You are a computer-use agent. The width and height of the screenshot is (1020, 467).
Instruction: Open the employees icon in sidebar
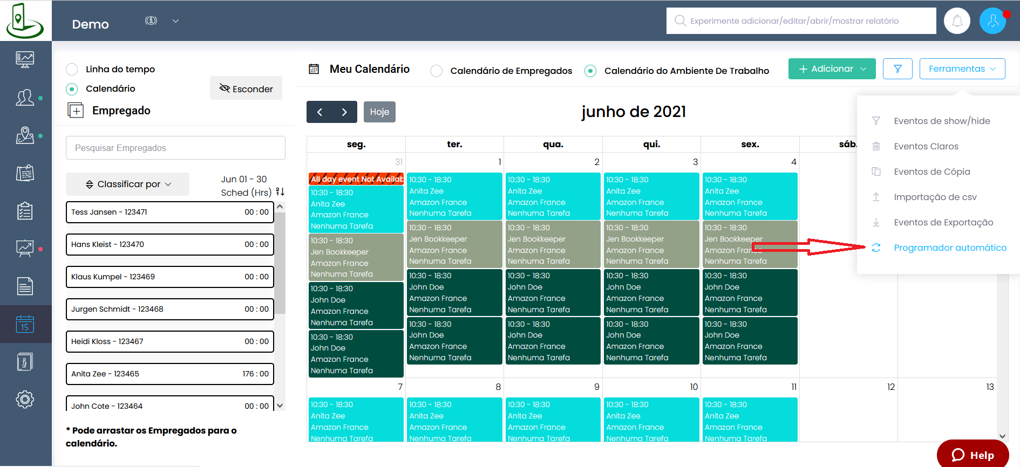point(25,98)
